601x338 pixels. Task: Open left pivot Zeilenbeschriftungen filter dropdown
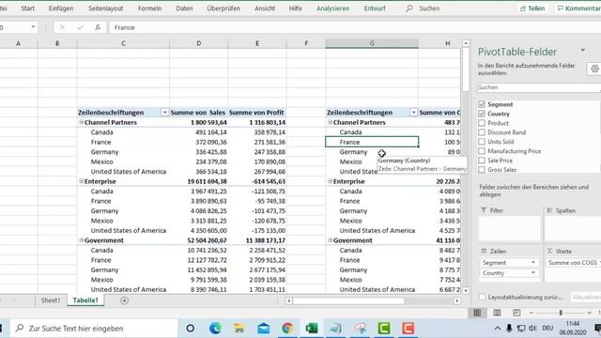(x=164, y=113)
